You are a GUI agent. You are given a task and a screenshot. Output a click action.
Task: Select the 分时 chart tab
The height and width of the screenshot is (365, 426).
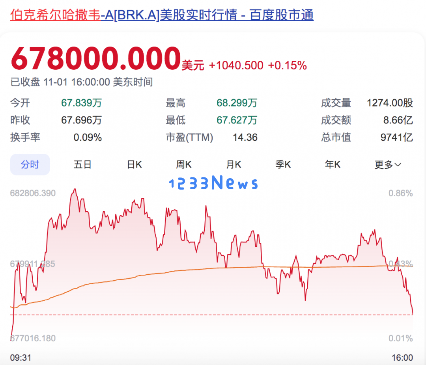tap(30, 165)
